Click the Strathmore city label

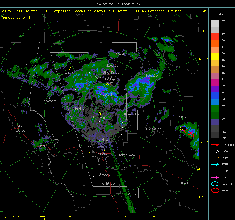pos(127,155)
